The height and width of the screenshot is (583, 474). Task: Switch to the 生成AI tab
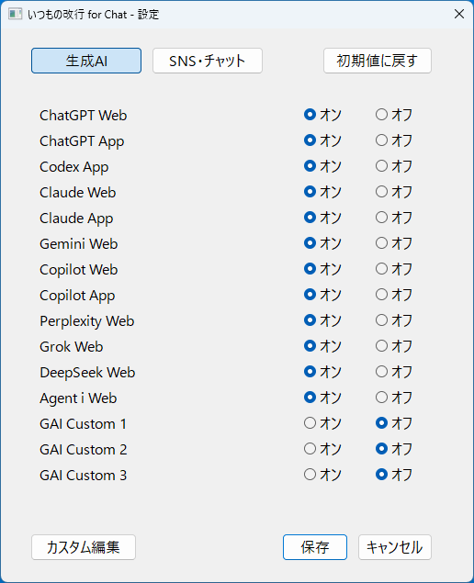click(x=86, y=61)
